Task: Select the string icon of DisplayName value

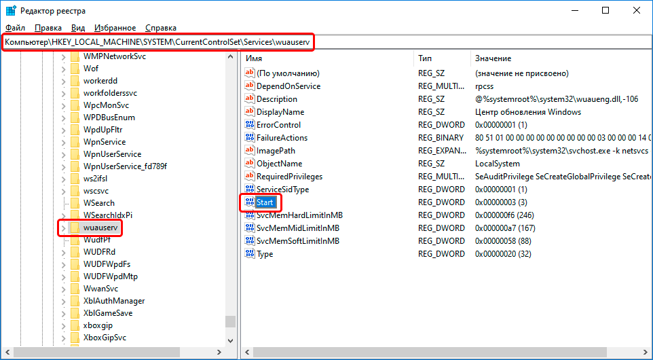Action: pos(249,111)
